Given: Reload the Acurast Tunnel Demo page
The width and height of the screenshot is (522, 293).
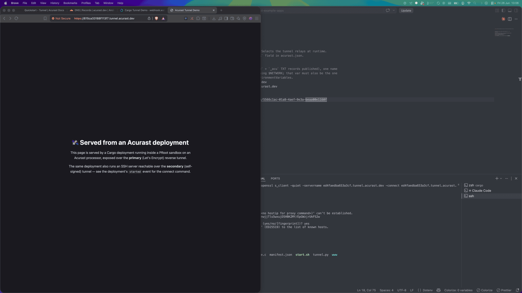Looking at the screenshot, I should (x=16, y=19).
